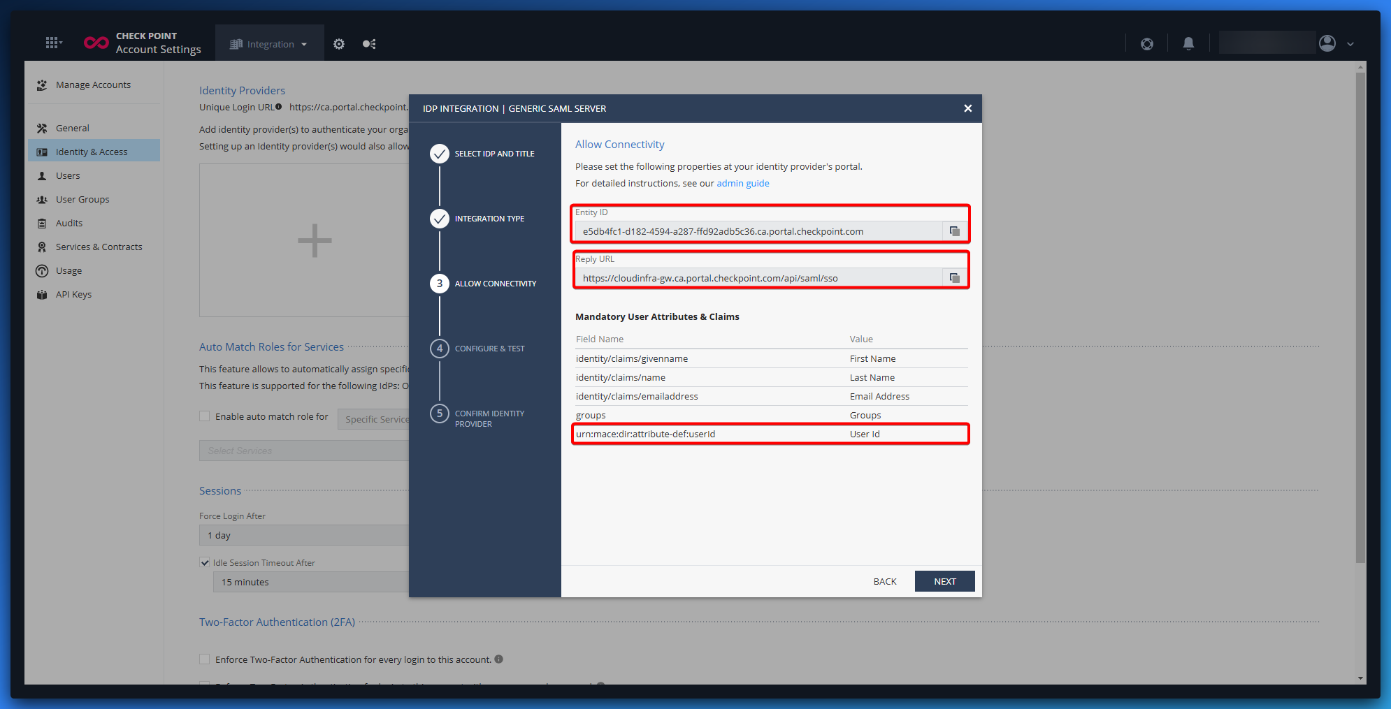This screenshot has height=709, width=1391.
Task: Click the API Keys icon
Action: click(x=42, y=295)
